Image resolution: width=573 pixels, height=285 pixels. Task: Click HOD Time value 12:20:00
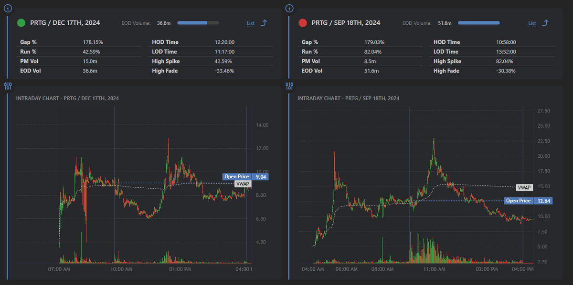pyautogui.click(x=224, y=42)
